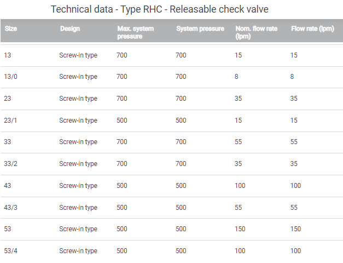Click the '23/1' size cell
This screenshot has width=343, height=263.
(11, 121)
